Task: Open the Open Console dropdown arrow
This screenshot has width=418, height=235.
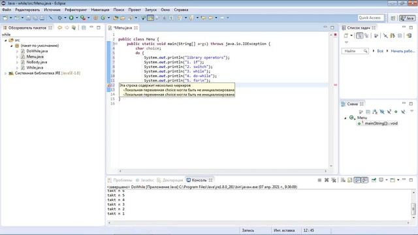Action: pyautogui.click(x=398, y=180)
